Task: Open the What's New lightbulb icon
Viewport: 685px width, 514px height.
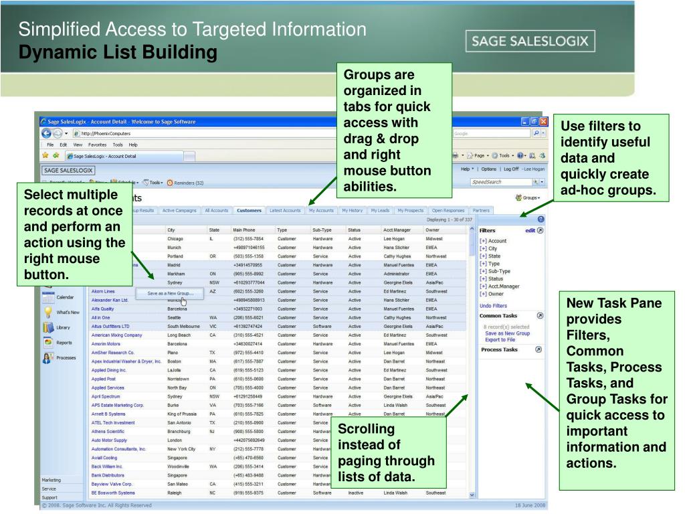Action: tap(48, 312)
